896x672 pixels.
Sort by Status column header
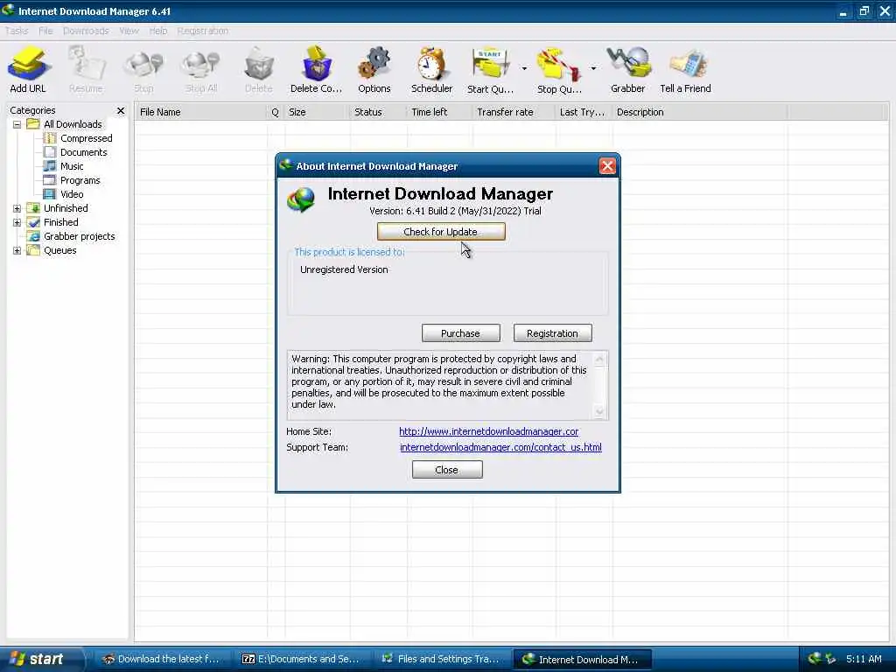pos(378,112)
